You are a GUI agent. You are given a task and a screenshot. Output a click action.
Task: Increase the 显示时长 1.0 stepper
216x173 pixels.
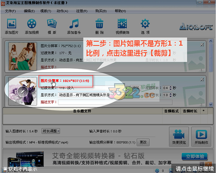[x=171, y=94]
